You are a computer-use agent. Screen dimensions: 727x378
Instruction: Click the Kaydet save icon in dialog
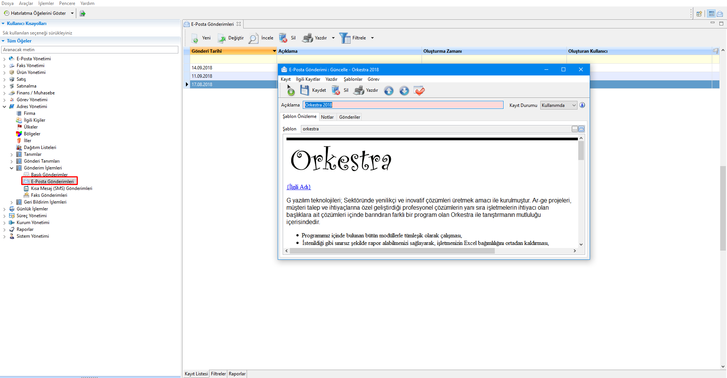point(305,90)
